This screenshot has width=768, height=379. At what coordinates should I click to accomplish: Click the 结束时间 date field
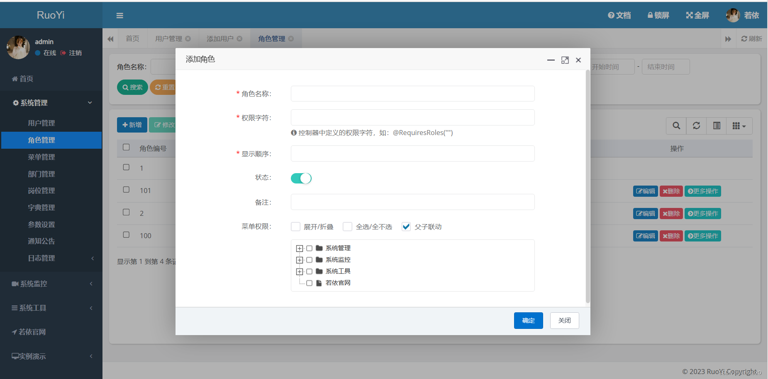[666, 67]
